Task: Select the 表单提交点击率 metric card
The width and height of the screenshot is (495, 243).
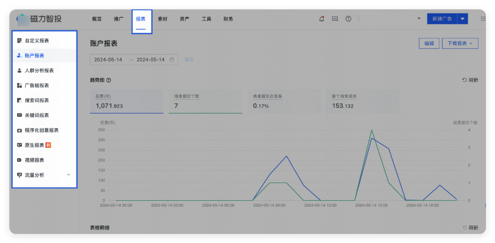Action: [x=284, y=101]
